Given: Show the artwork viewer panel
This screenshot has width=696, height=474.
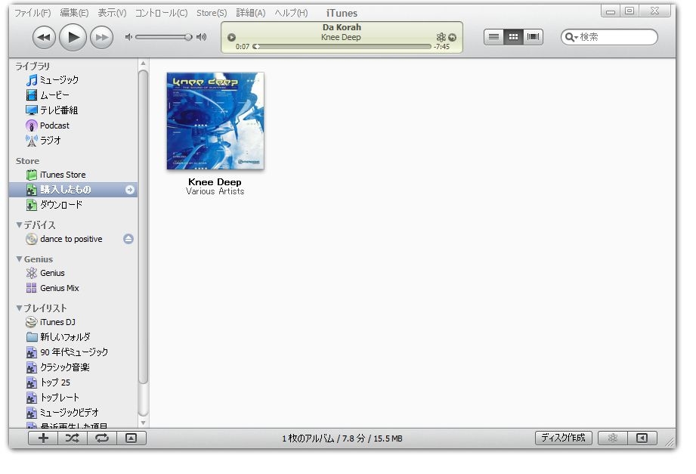Looking at the screenshot, I should coord(131,438).
